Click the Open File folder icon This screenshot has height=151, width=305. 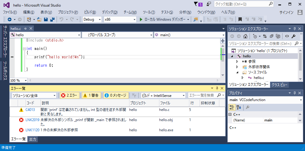(40, 19)
